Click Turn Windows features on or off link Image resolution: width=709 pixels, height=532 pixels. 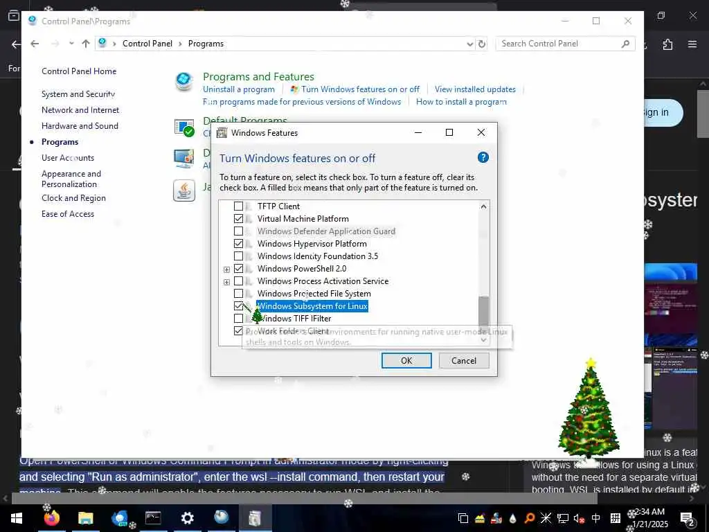pos(360,89)
